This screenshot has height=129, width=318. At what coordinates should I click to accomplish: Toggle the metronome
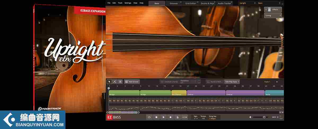178,117
